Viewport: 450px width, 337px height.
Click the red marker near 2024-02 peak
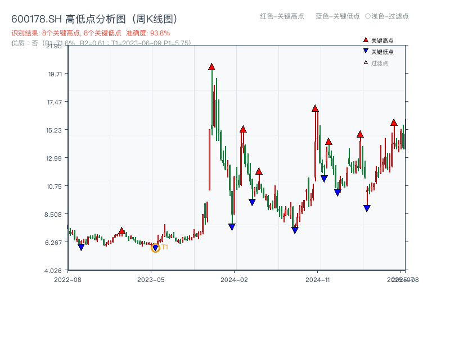click(x=242, y=129)
